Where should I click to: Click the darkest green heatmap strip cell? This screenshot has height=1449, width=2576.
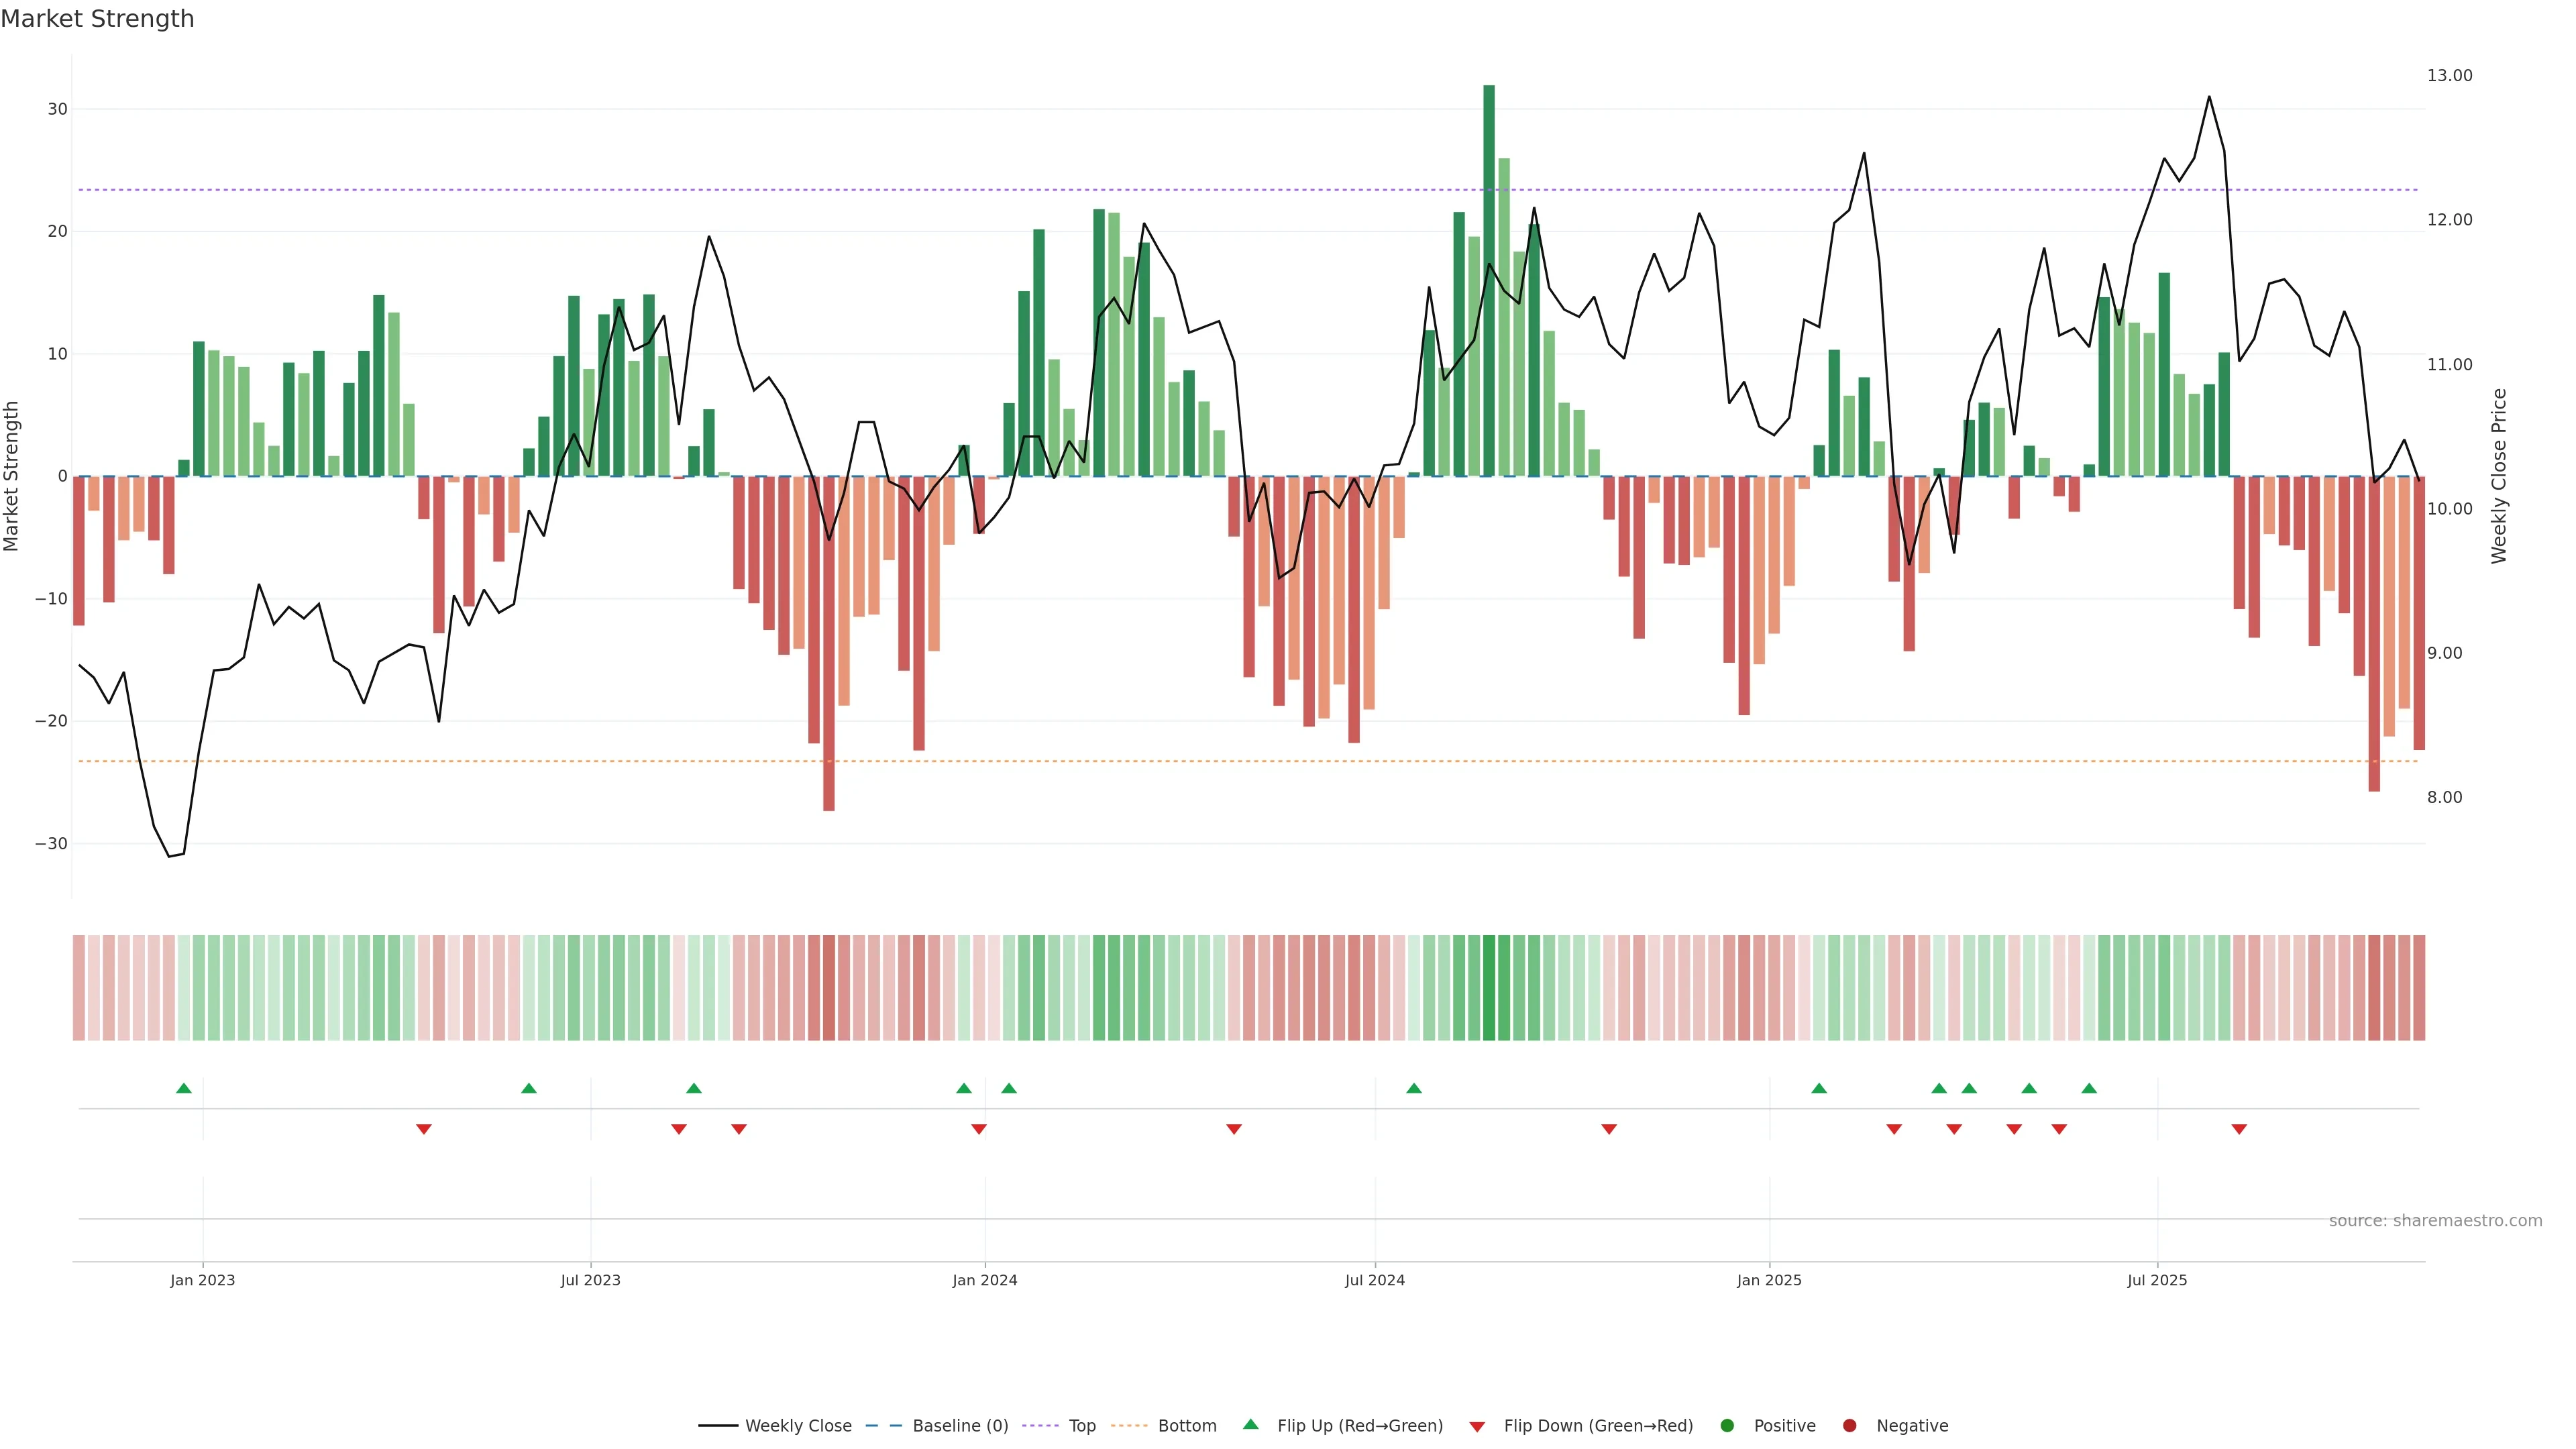point(1489,988)
